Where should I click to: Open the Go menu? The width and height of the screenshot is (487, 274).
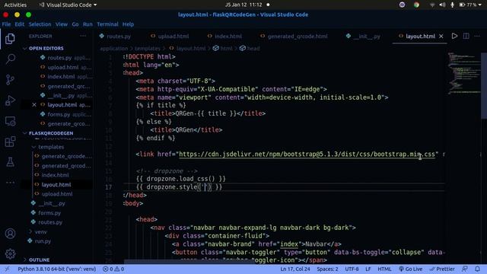coord(75,24)
